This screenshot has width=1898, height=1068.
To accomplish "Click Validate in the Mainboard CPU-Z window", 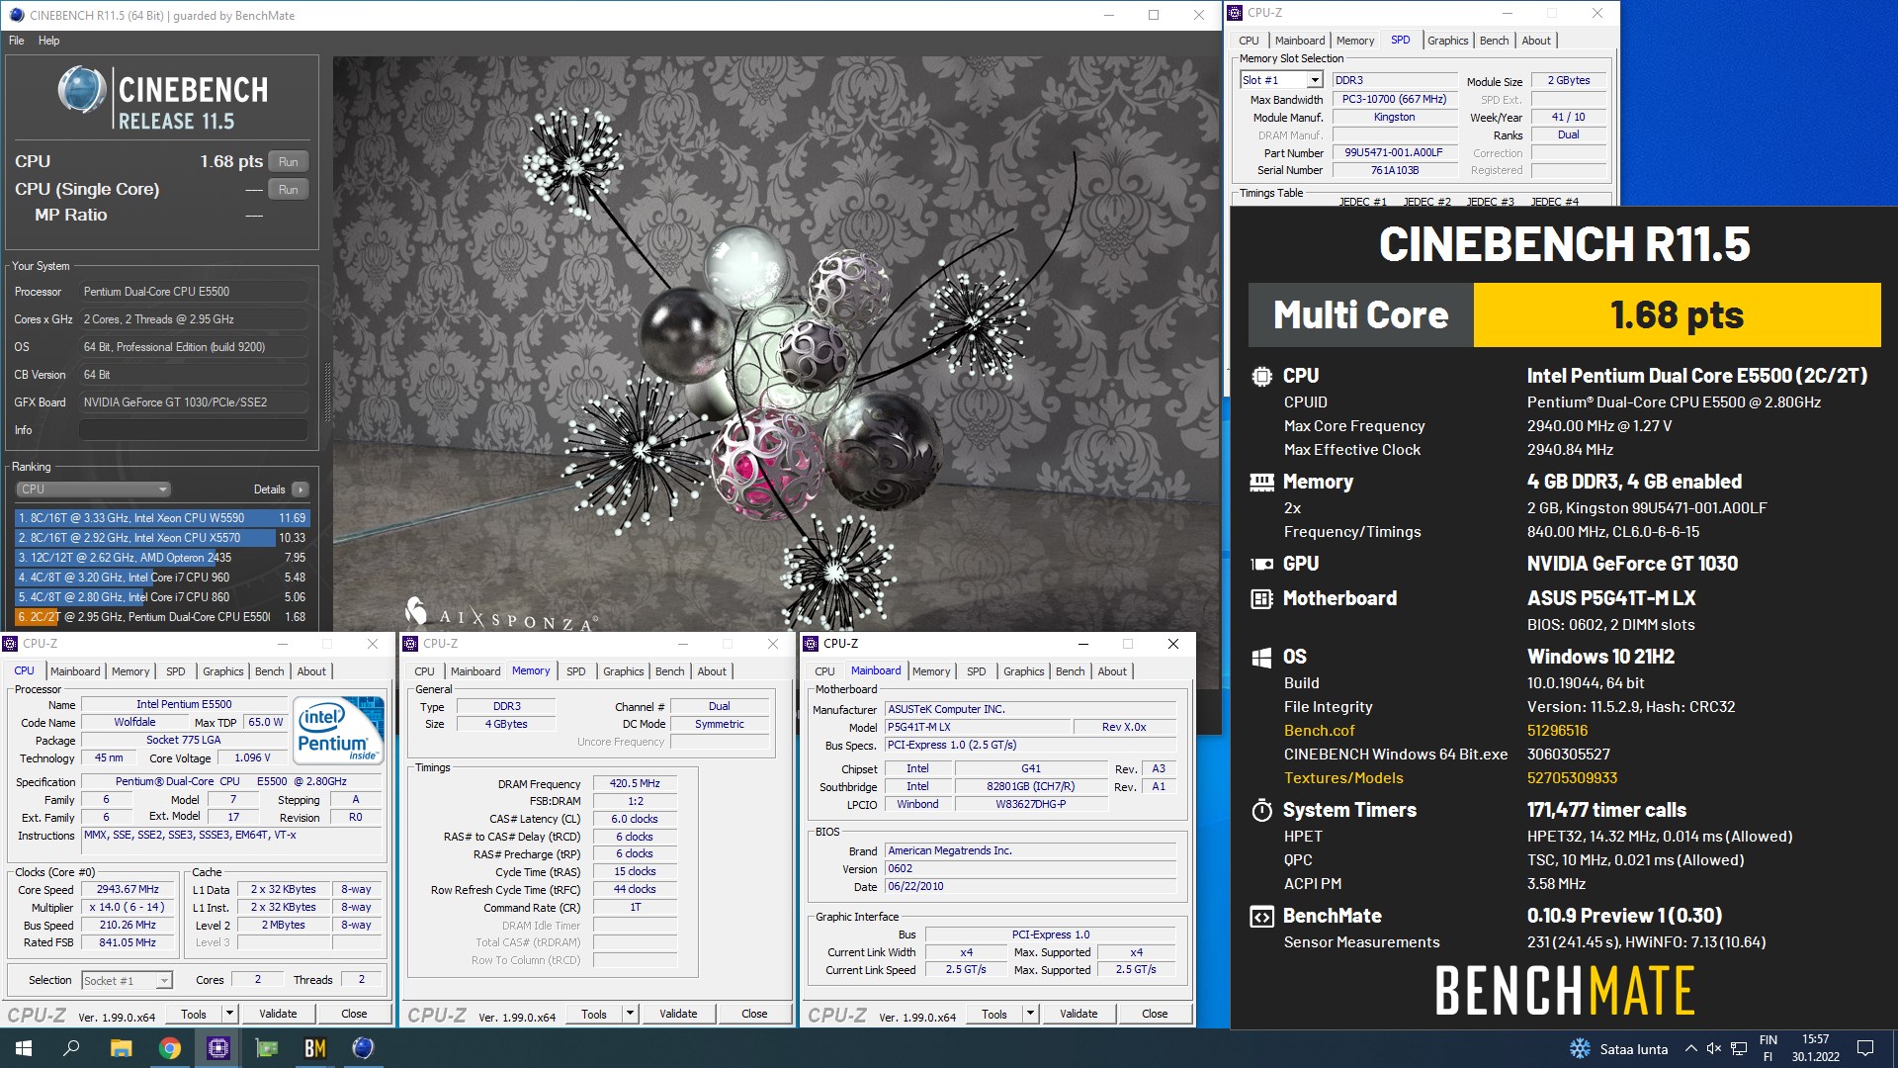I will [1078, 1014].
